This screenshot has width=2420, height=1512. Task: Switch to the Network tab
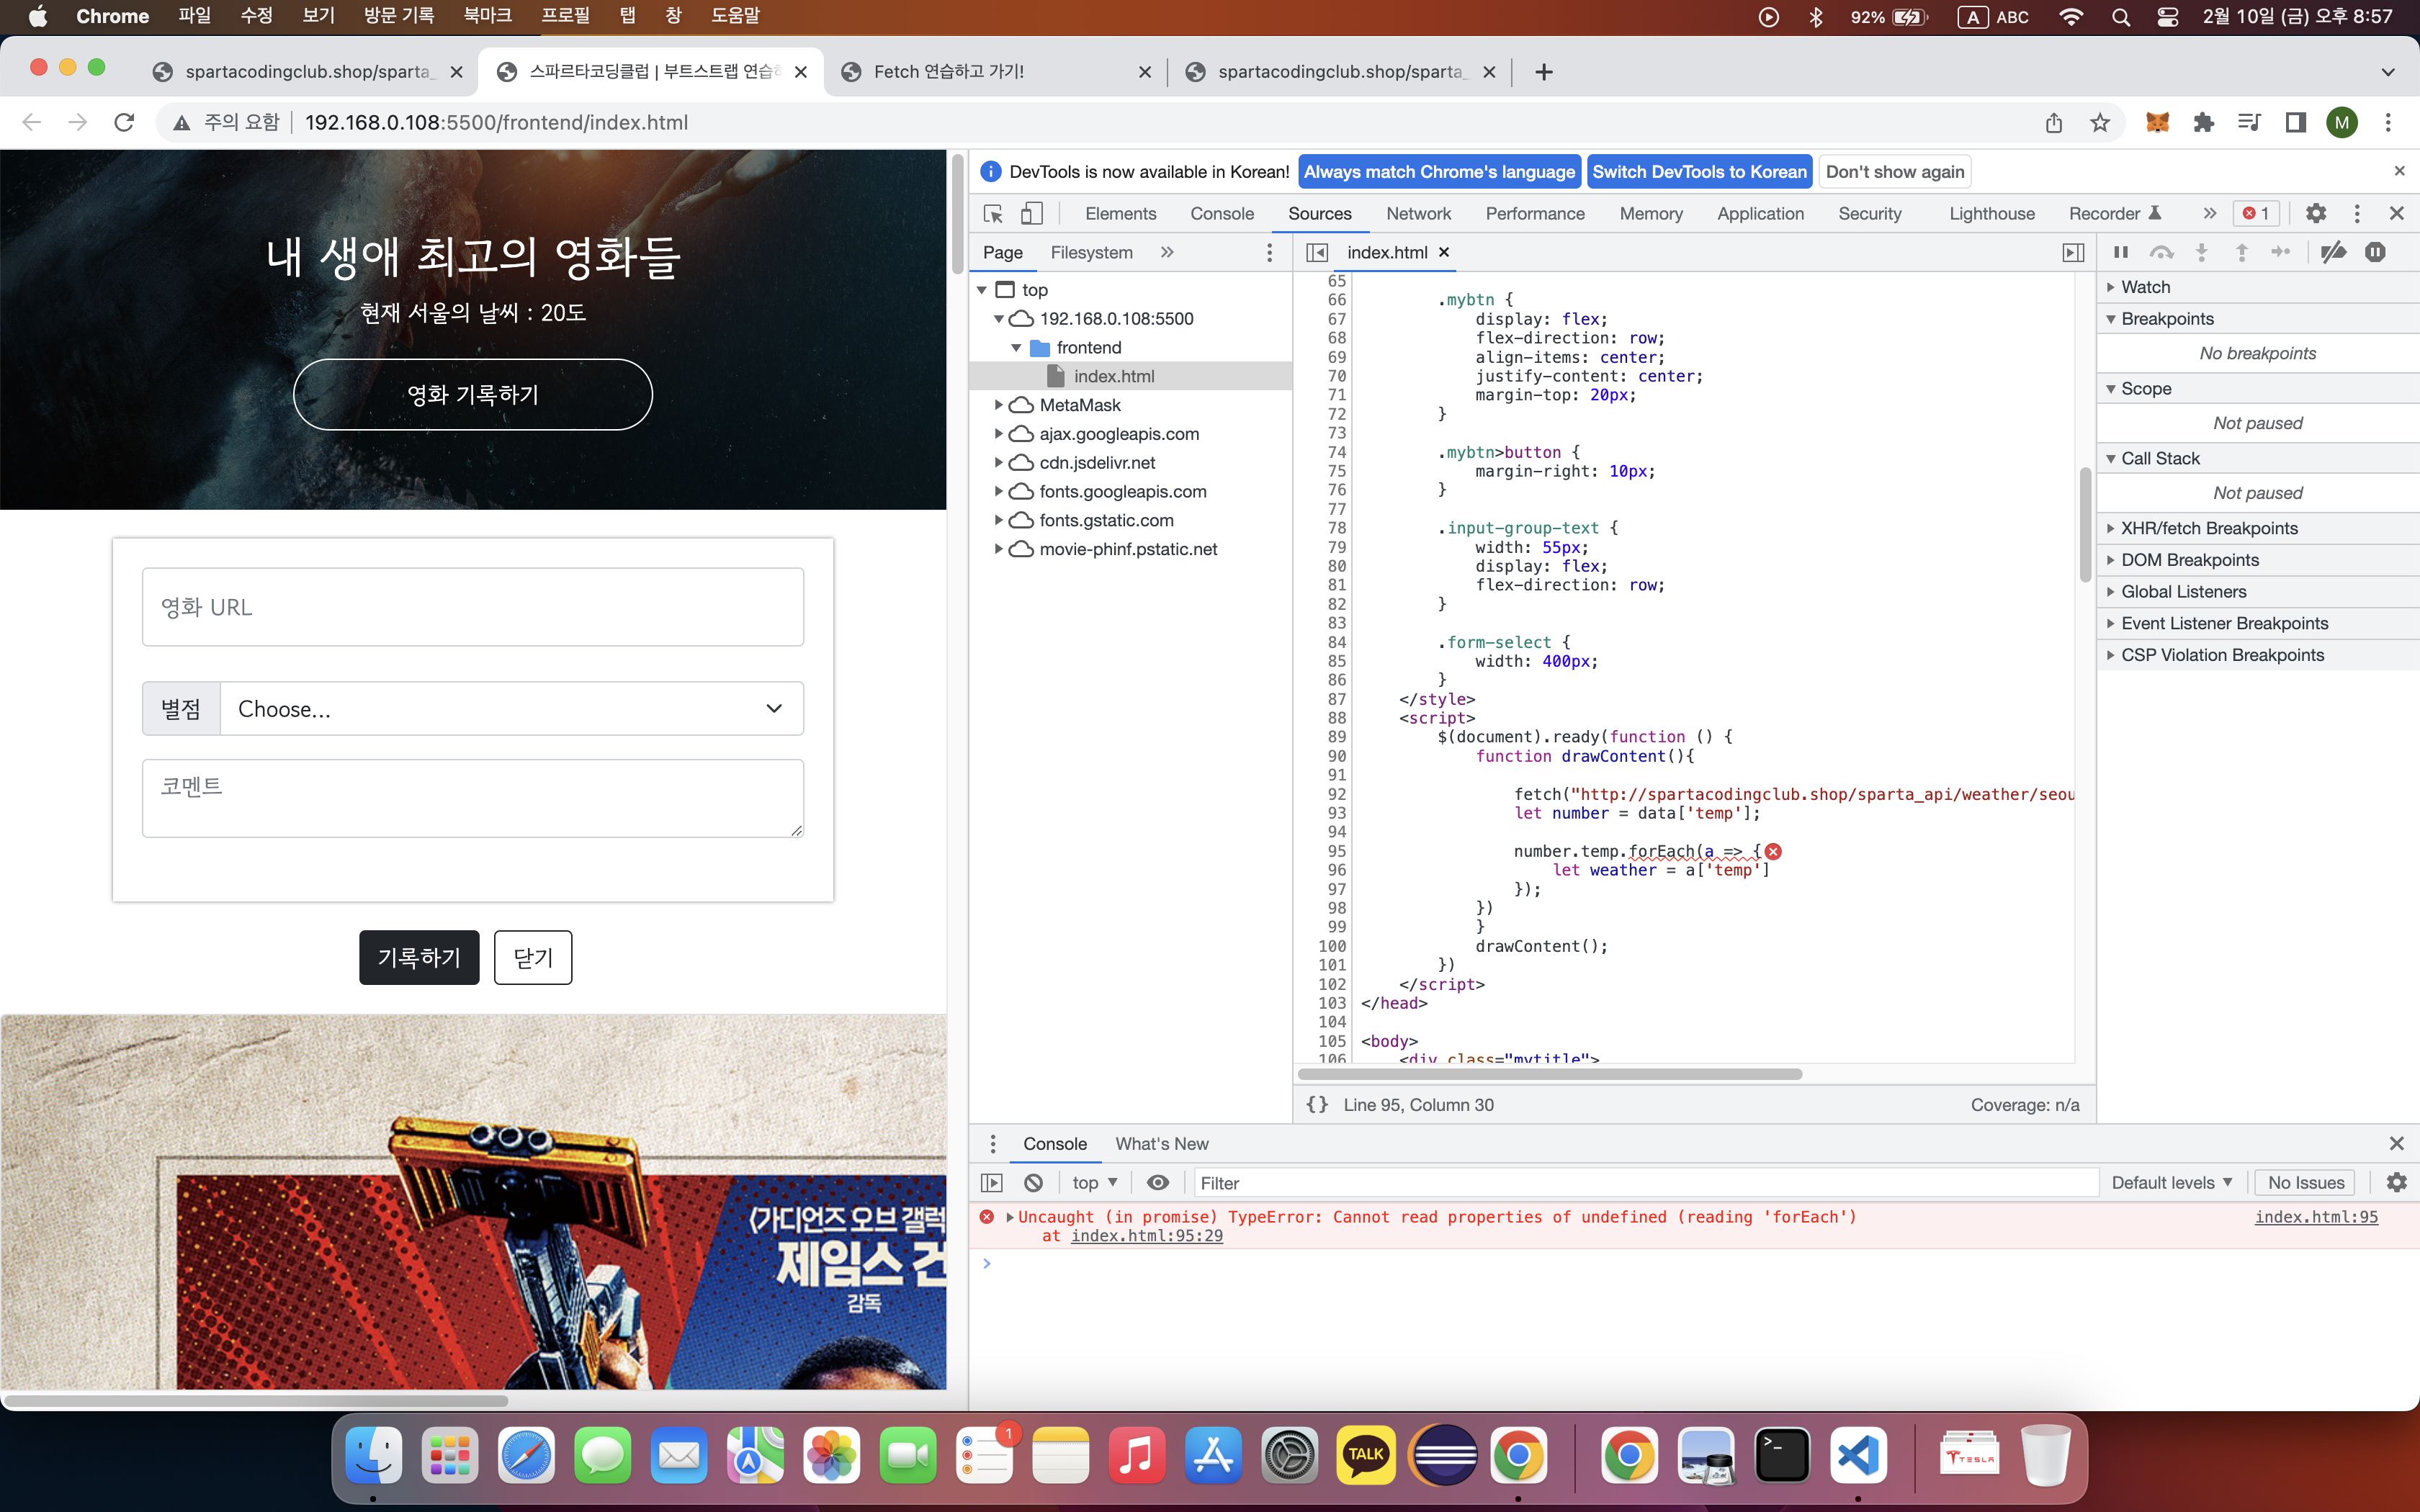tap(1418, 213)
